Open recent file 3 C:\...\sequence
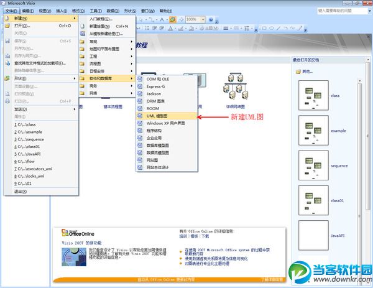 [x=41, y=139]
